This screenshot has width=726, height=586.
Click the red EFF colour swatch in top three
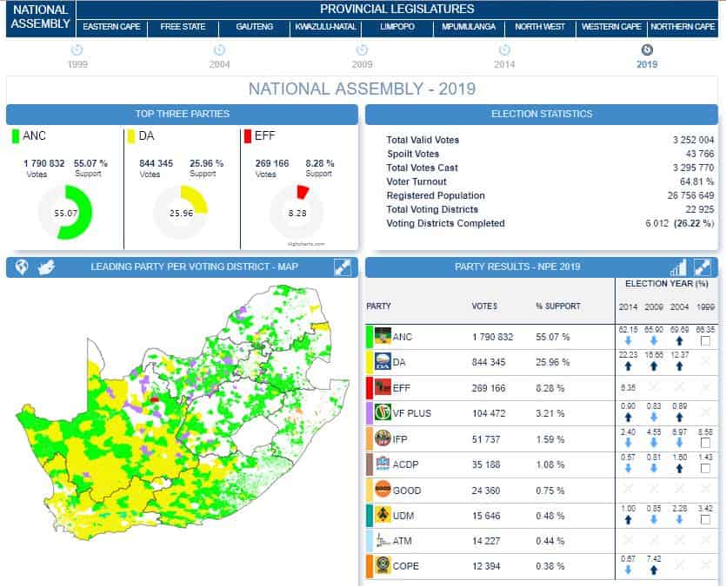click(247, 136)
